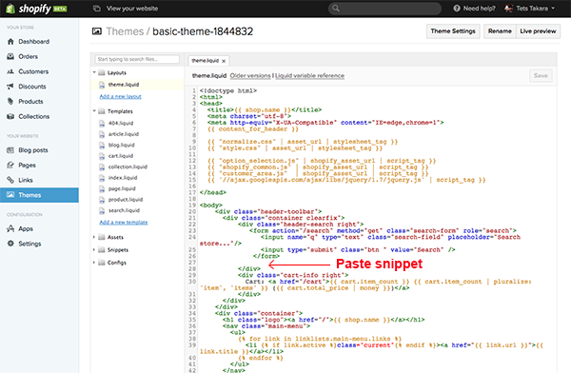Expand the Snippets folder
Viewport: 571px width, 373px height.
click(x=94, y=250)
